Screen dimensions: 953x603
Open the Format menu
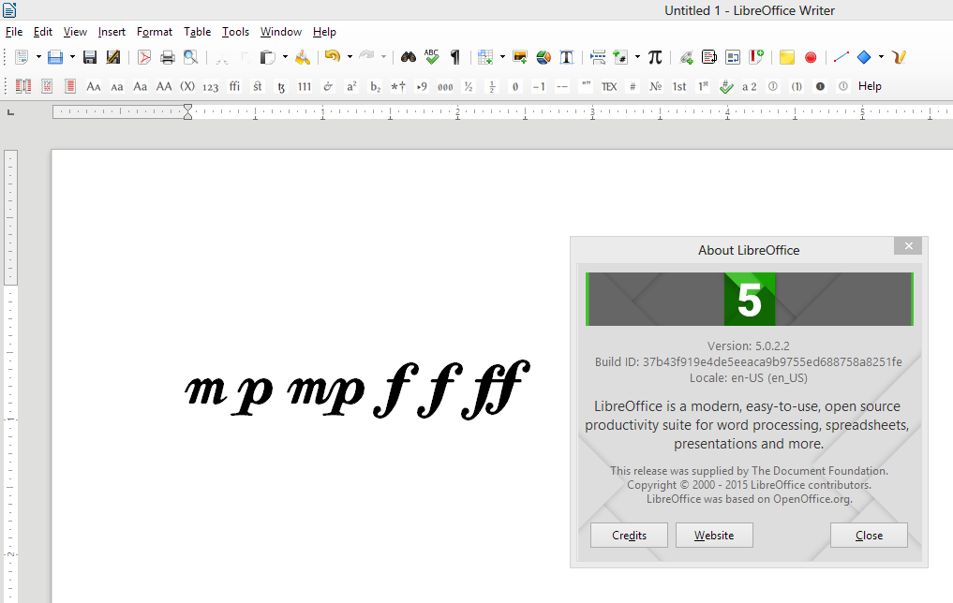155,32
